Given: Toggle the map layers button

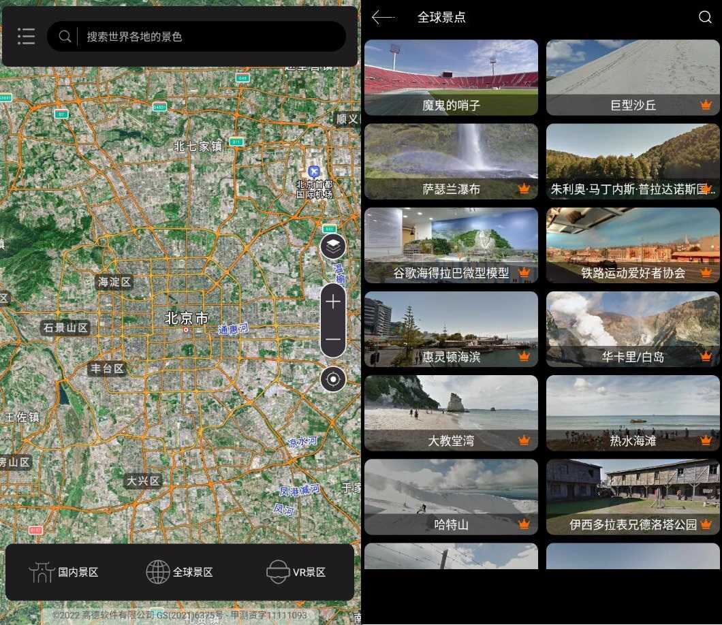Looking at the screenshot, I should click(333, 246).
